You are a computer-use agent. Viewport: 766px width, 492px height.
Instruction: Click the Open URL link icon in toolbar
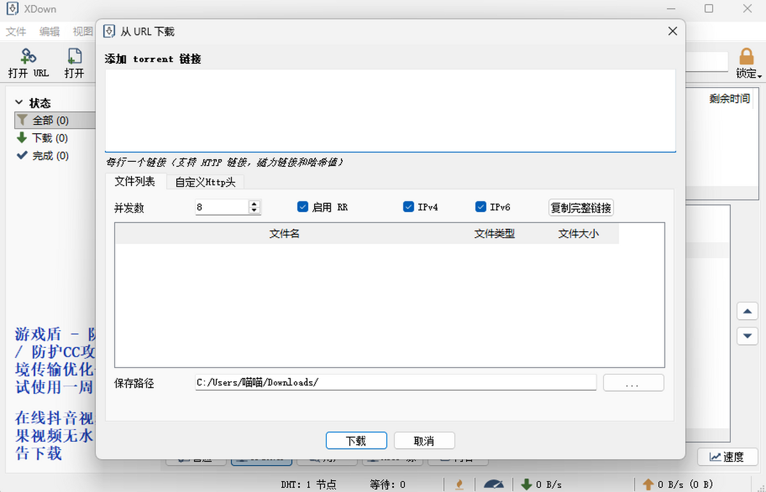tap(28, 57)
